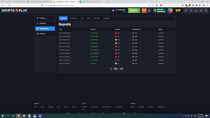Open the Fairness footer link
The image size is (210, 118).
tap(84, 107)
